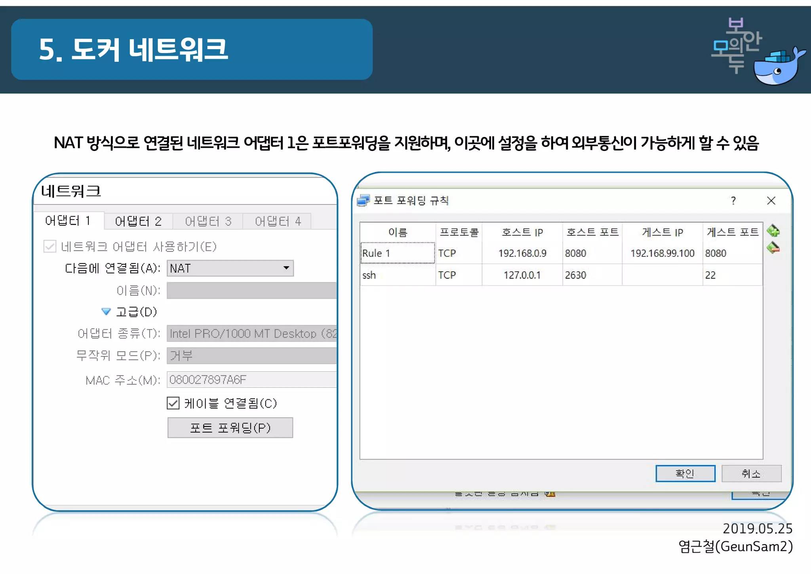Click the 이름 column header
Image resolution: width=811 pixels, height=574 pixels.
pyautogui.click(x=398, y=232)
